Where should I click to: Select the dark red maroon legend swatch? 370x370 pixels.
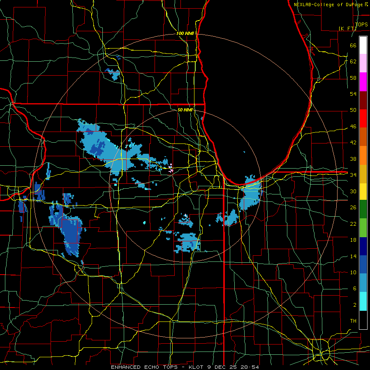363,100
